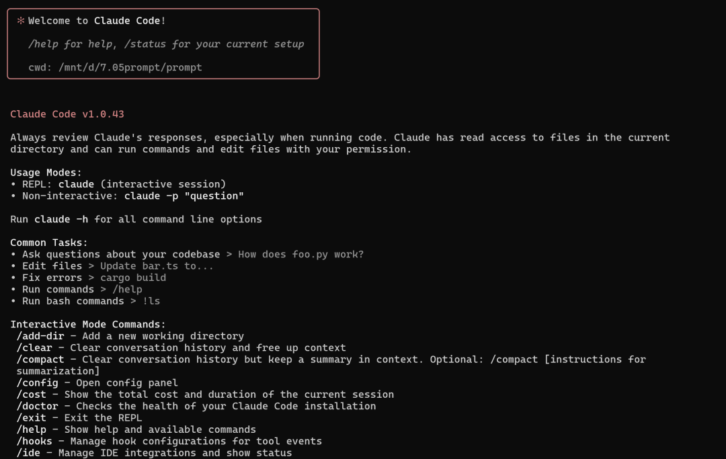Click the /add-dir command entry
This screenshot has width=726, height=459.
tap(130, 336)
